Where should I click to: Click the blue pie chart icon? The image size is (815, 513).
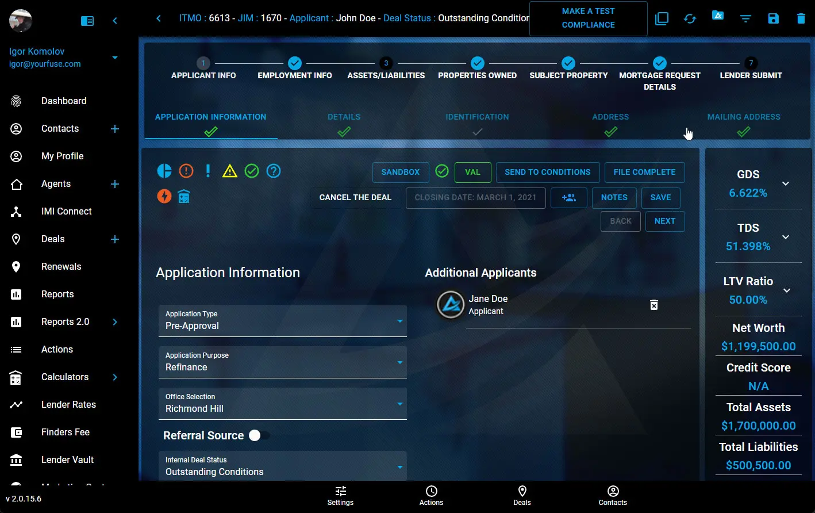click(164, 171)
